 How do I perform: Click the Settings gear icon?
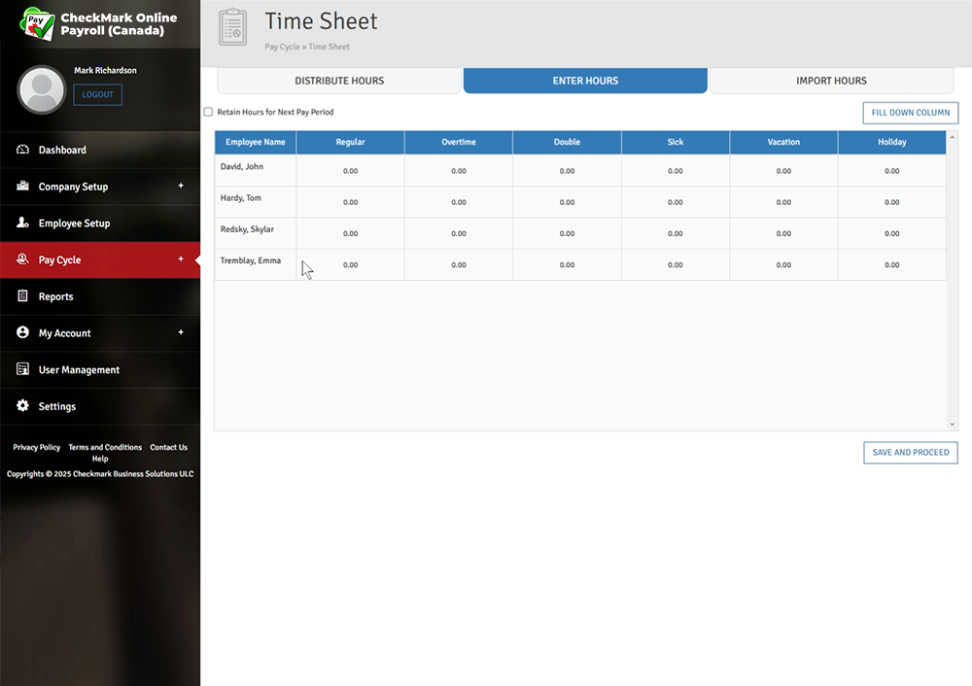click(22, 406)
